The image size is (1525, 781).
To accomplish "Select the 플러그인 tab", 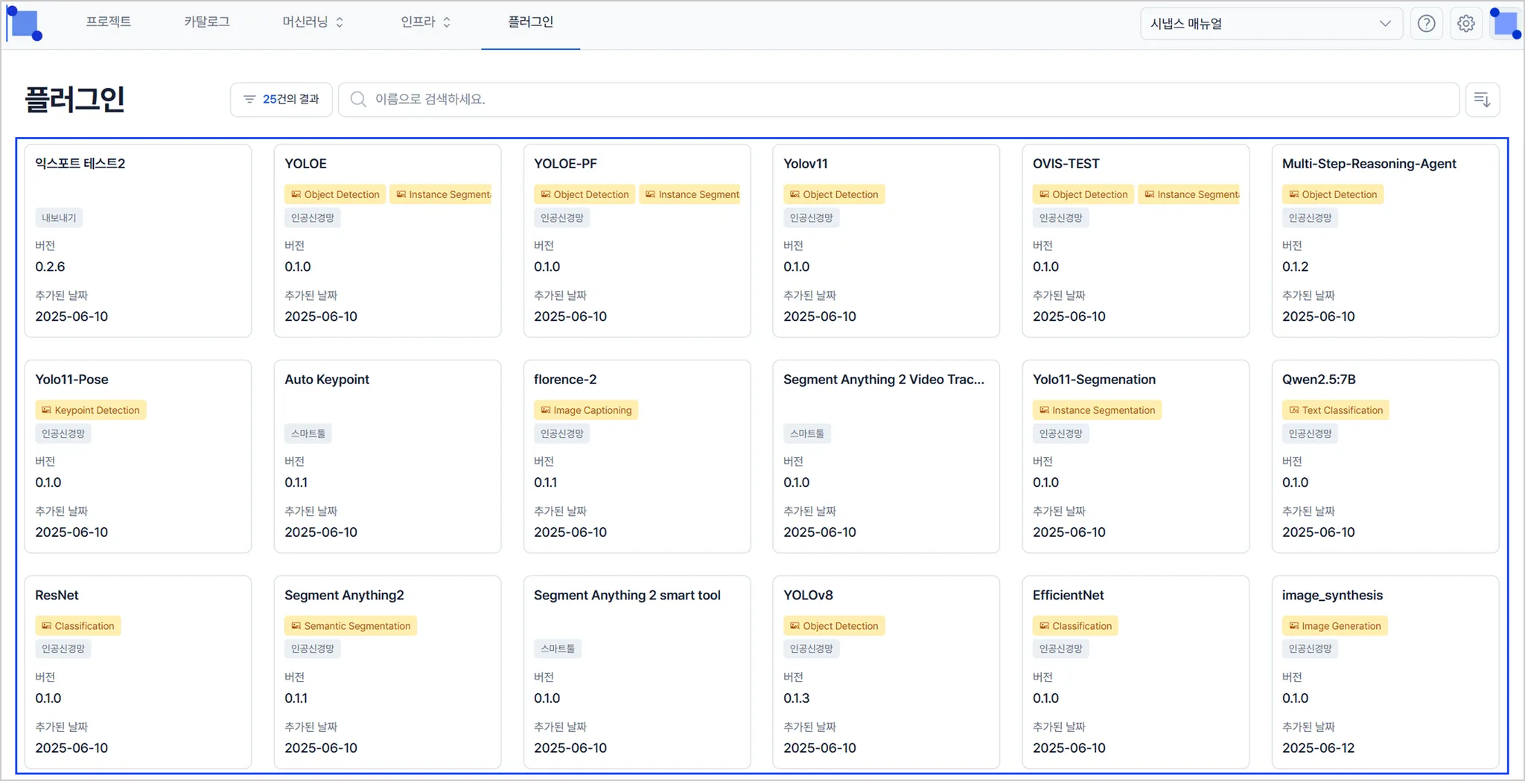I will click(530, 22).
